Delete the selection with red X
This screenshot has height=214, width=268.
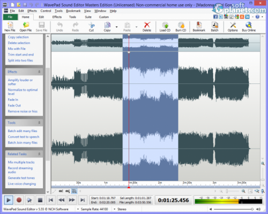click(147, 27)
